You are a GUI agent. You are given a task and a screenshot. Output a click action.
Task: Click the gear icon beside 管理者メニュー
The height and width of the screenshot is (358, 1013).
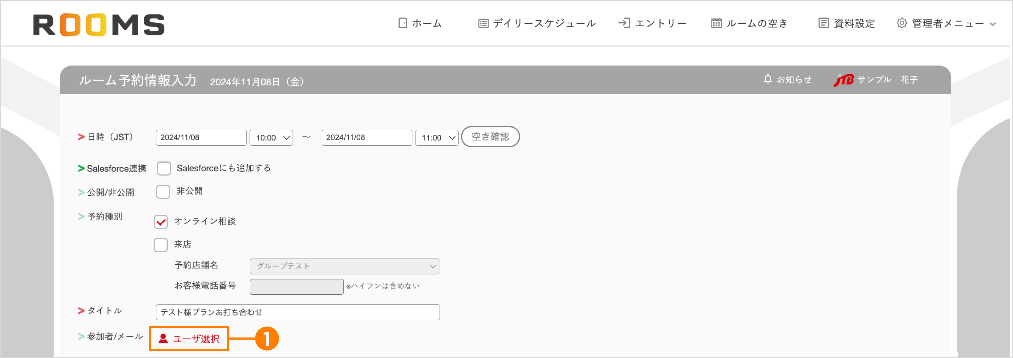(901, 23)
